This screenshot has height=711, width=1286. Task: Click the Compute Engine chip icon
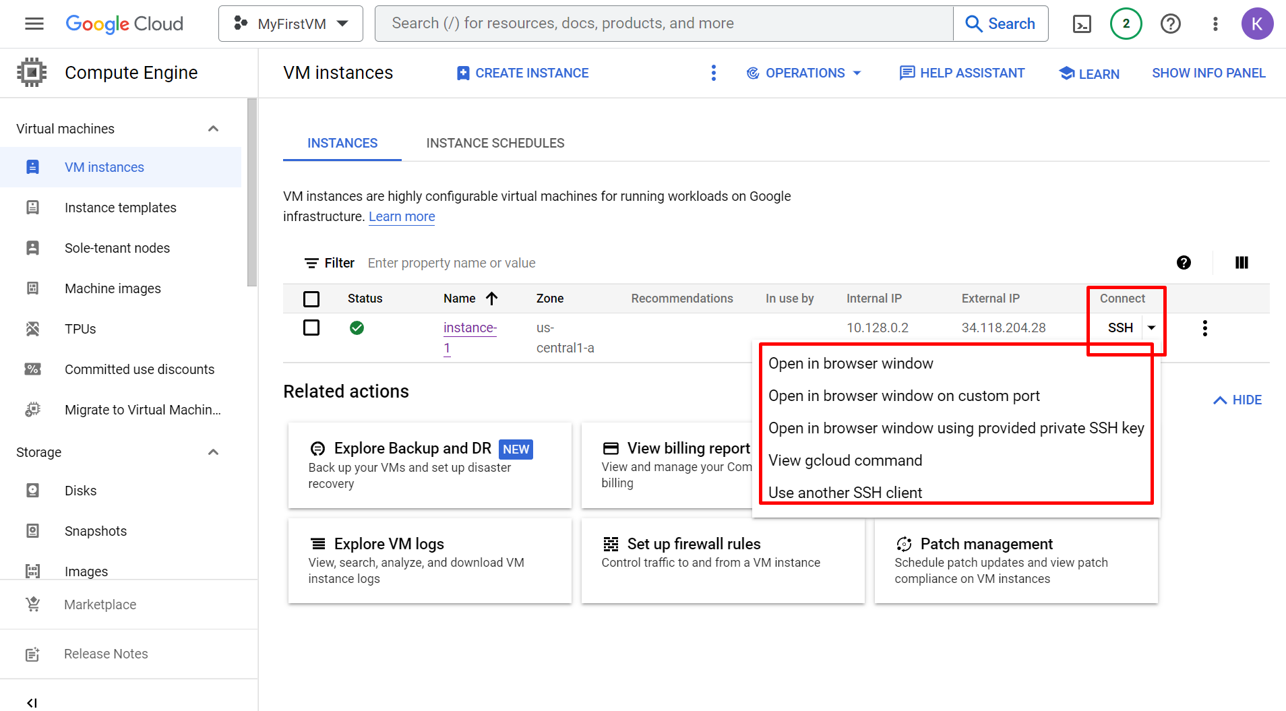tap(32, 72)
